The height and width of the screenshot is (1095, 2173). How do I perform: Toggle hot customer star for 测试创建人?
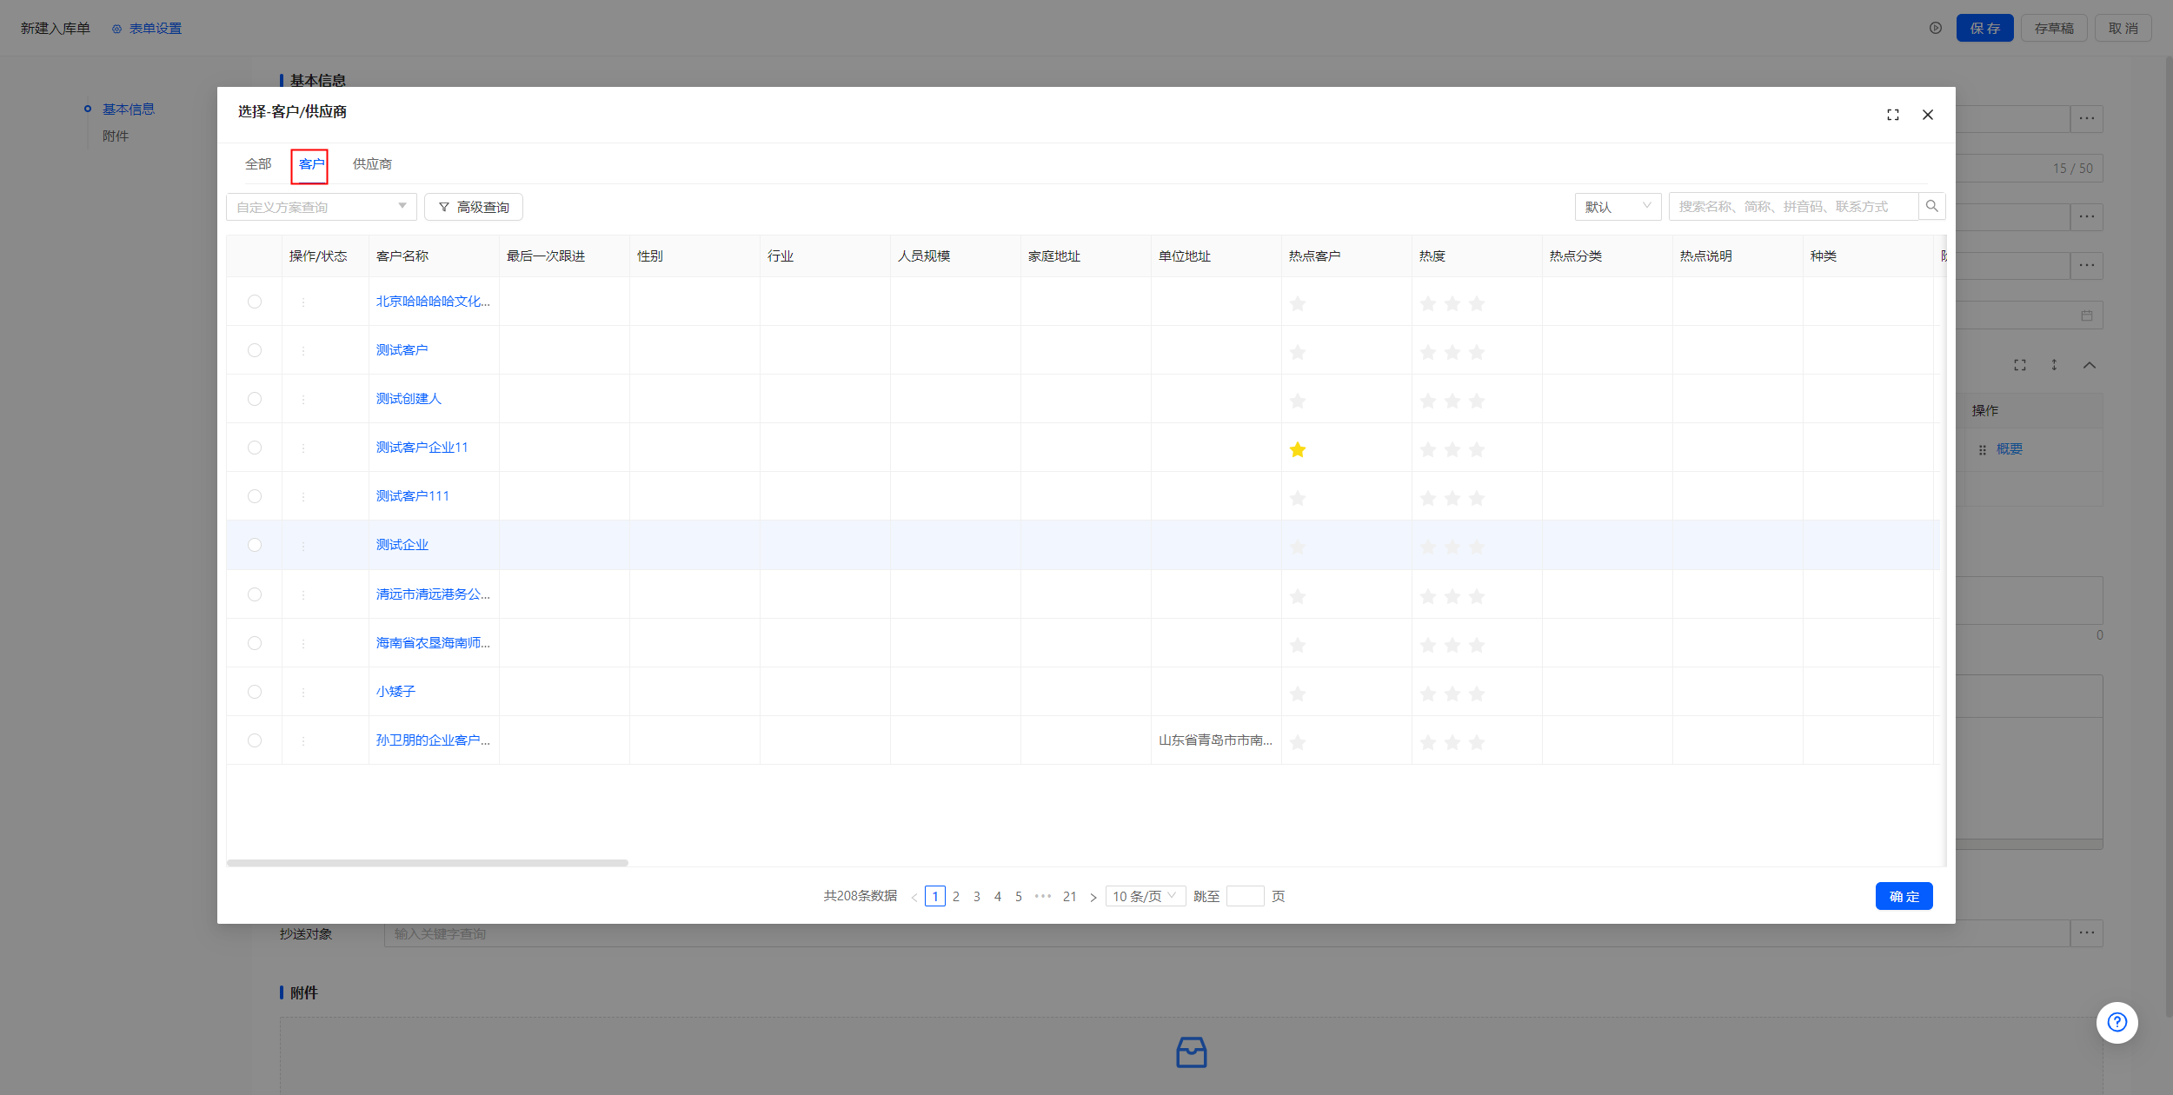1298,401
